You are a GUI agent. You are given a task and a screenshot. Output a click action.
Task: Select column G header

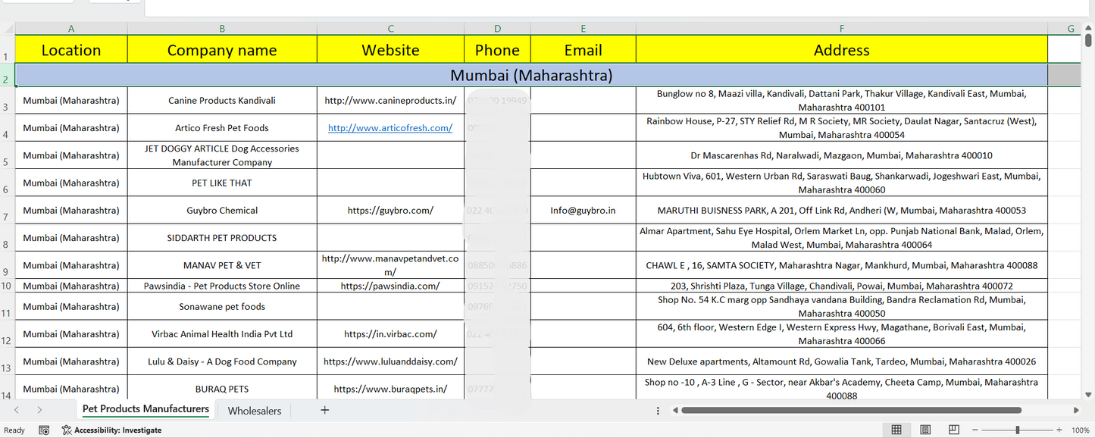click(x=1071, y=29)
